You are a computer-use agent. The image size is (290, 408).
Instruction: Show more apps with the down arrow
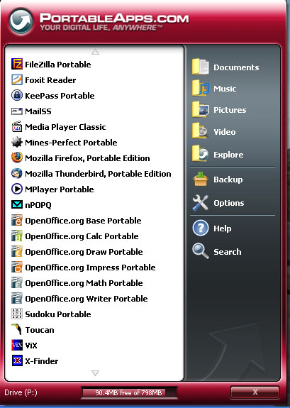[x=95, y=373]
